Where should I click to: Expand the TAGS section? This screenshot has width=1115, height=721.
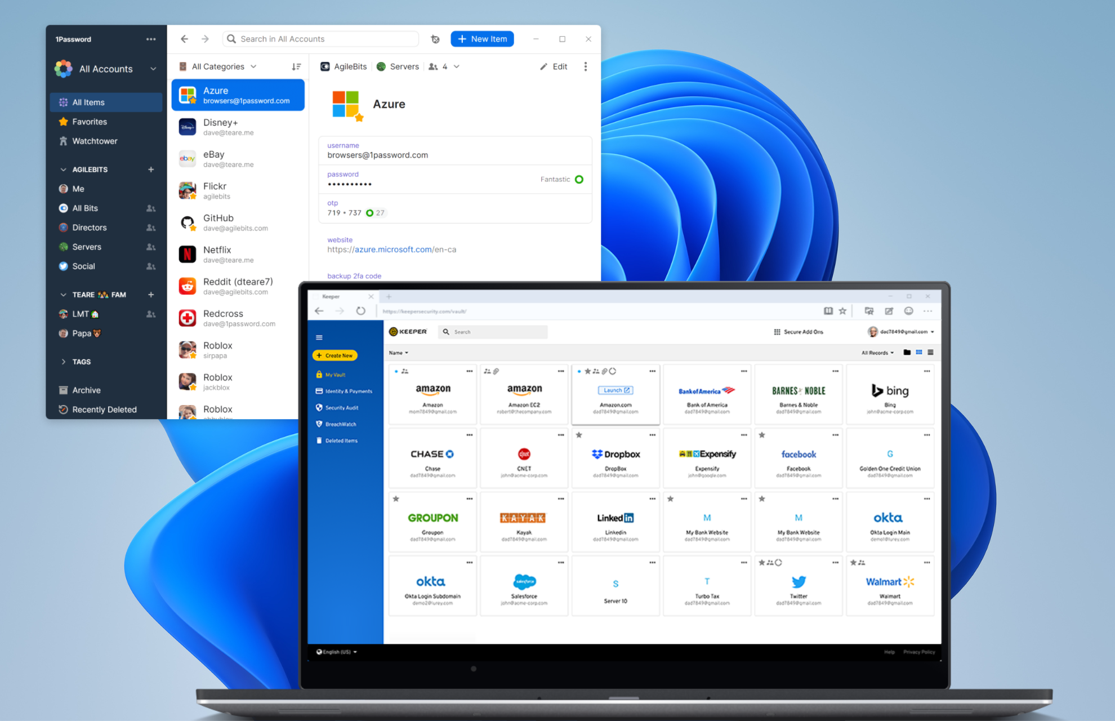pos(63,362)
